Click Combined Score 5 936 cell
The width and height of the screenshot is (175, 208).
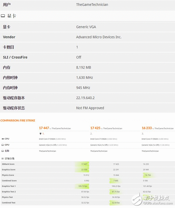[145, 181]
